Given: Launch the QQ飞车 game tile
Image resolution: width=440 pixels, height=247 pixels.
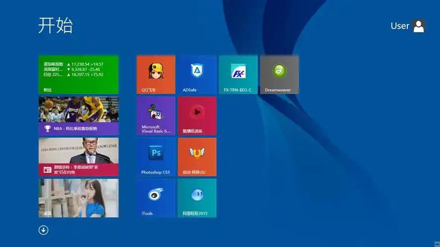Looking at the screenshot, I should pos(156,74).
